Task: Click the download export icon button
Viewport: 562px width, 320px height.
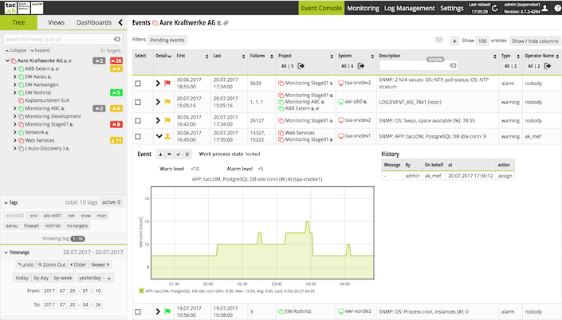Action: [x=454, y=41]
